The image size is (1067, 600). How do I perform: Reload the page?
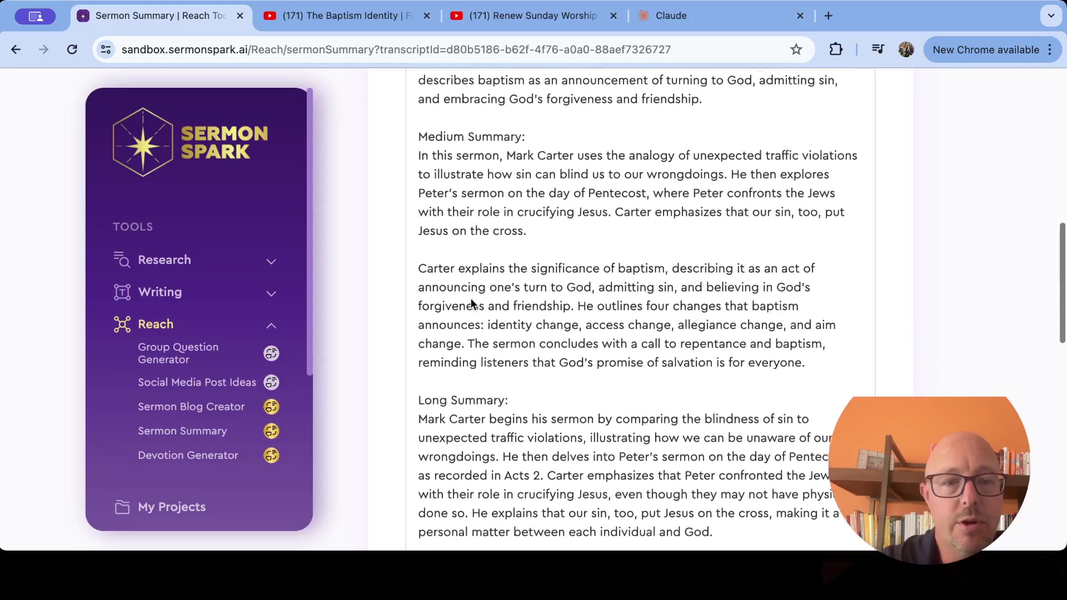tap(72, 49)
